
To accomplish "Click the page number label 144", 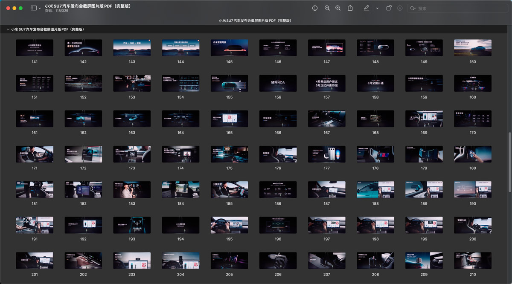I will [x=180, y=62].
